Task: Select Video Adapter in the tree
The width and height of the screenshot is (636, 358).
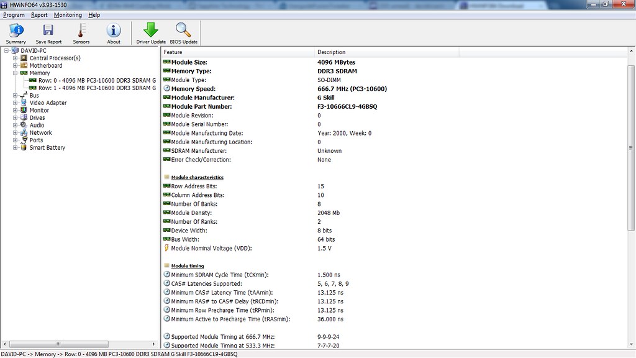Action: tap(48, 103)
